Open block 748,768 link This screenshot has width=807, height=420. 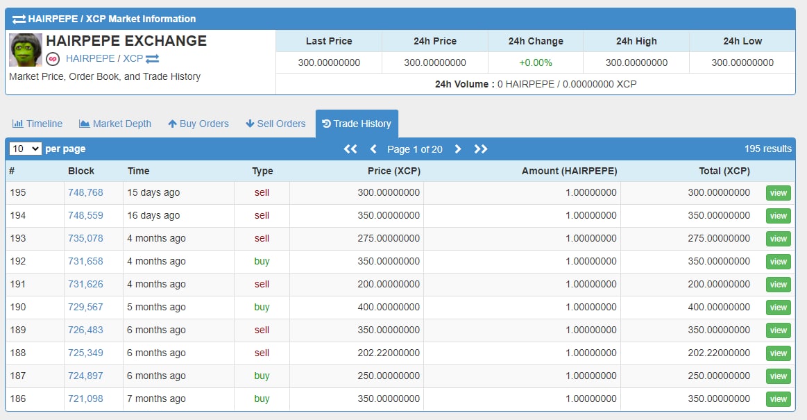tap(85, 192)
